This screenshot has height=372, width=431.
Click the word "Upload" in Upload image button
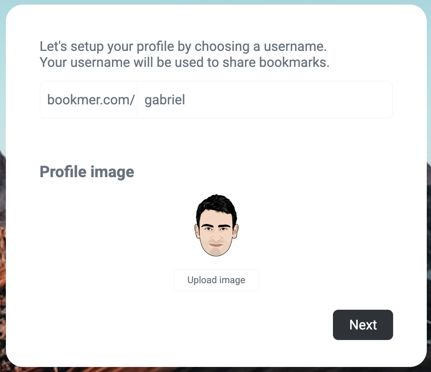coord(202,280)
